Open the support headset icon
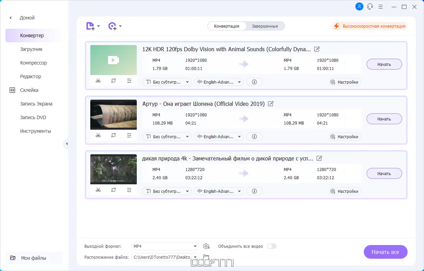The width and height of the screenshot is (424, 271). pos(370,6)
